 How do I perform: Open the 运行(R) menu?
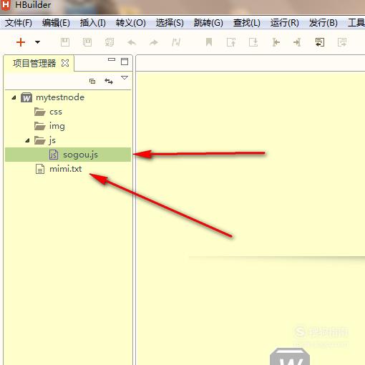[x=285, y=23]
